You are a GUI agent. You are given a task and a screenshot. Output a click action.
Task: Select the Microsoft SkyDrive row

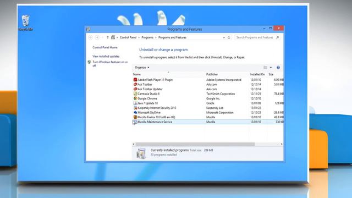click(208, 112)
